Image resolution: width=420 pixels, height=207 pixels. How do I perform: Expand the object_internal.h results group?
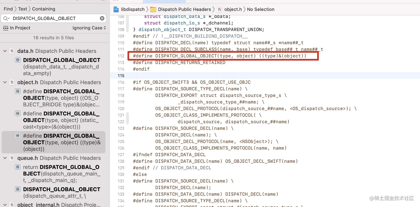5,205
